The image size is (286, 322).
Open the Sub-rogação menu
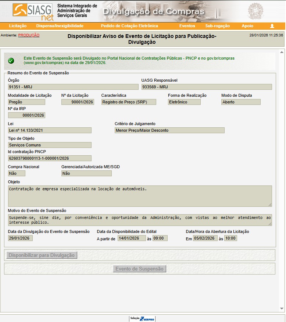click(x=217, y=26)
